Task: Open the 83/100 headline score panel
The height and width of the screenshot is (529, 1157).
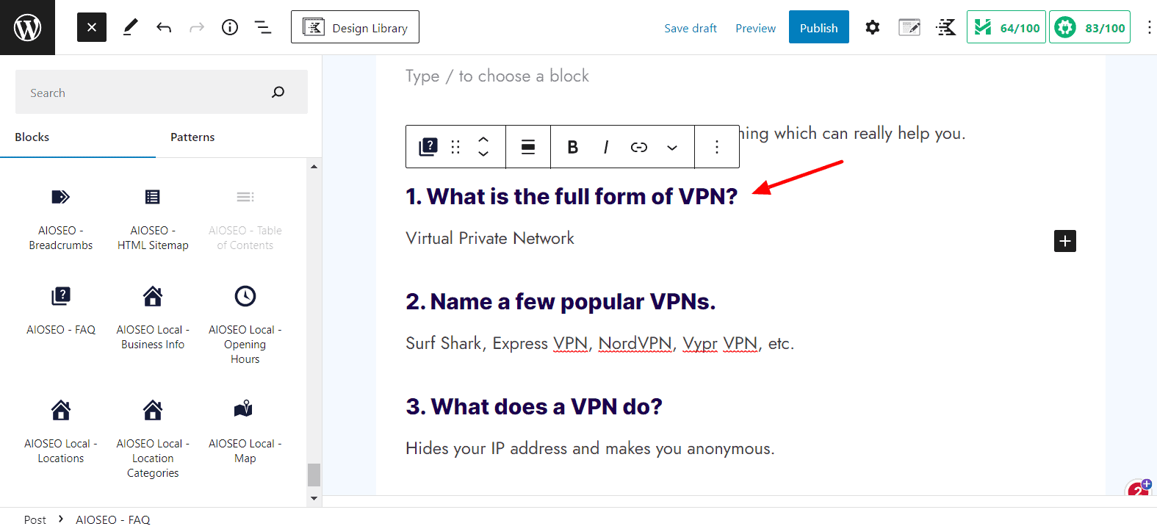Action: click(x=1089, y=27)
